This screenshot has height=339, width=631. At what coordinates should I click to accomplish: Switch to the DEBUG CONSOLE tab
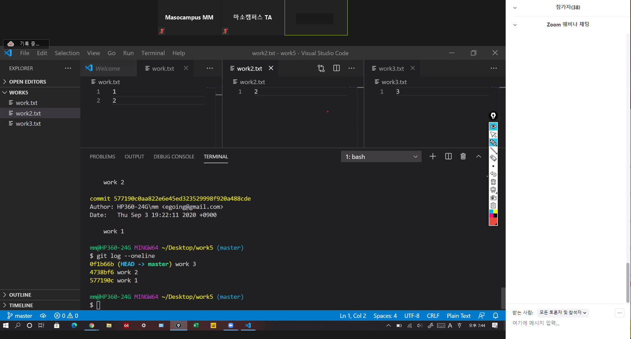click(x=174, y=156)
